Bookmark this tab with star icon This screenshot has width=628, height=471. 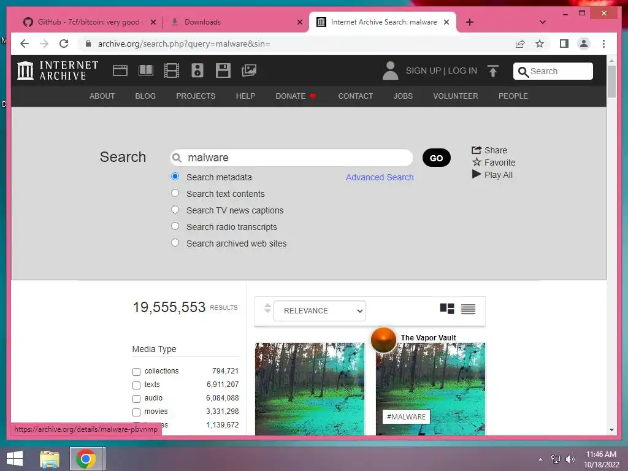pos(540,44)
